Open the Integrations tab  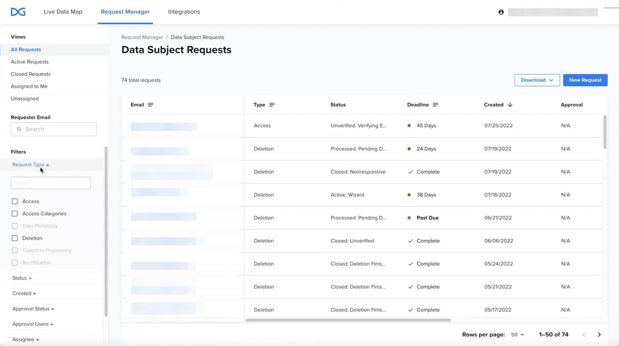184,12
